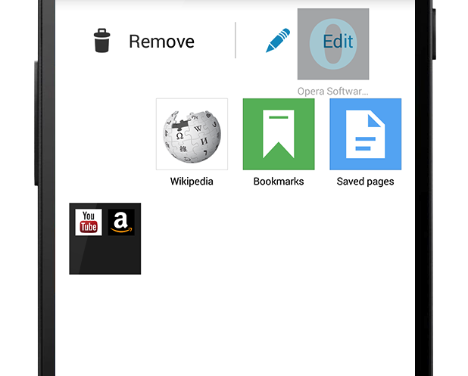Click the Bookmarks label text
Screen dimensions: 468x376
point(279,182)
